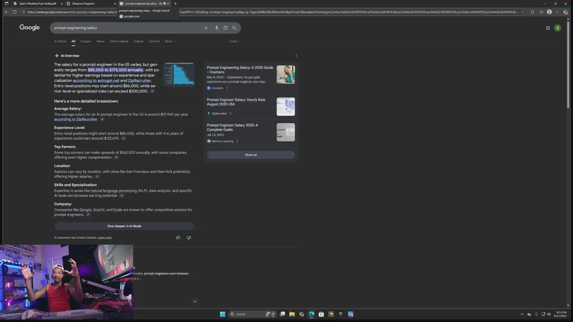Open the Copilot sidebar icon

click(566, 12)
